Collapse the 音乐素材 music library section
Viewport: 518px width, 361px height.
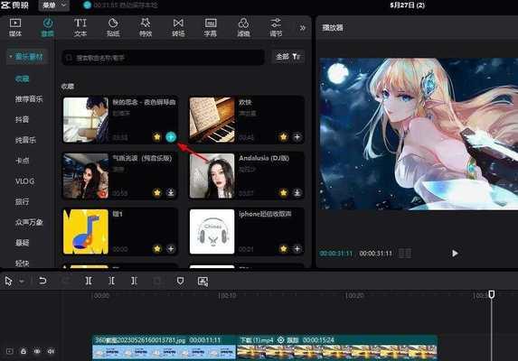tap(26, 57)
